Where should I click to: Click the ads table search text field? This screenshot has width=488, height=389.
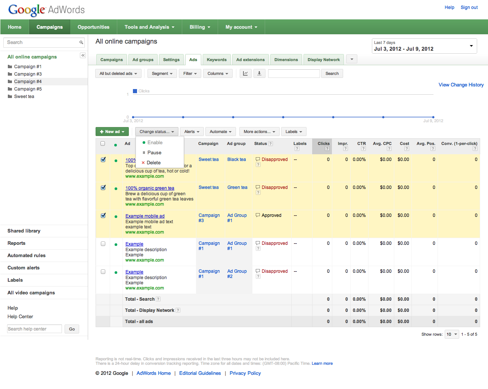click(x=294, y=73)
